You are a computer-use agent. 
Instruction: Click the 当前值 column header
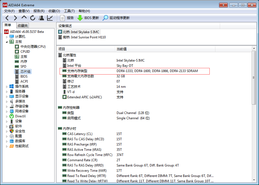[165, 49]
